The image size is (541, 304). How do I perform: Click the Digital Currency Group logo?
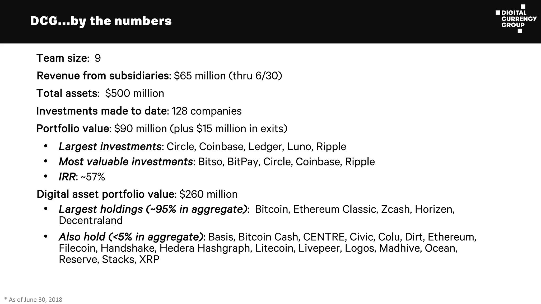pos(516,19)
